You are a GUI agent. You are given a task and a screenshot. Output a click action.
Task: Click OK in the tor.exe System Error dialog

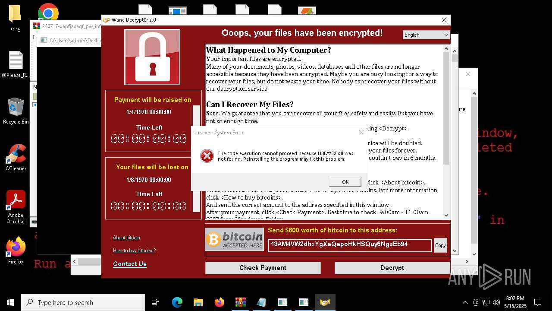(345, 182)
